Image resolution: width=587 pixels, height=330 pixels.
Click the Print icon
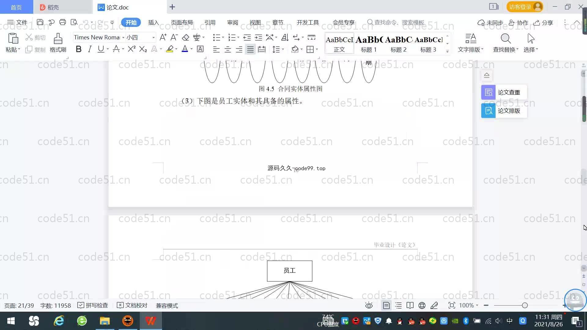click(x=63, y=22)
